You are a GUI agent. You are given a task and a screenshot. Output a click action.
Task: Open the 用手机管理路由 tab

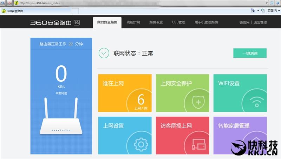point(206,22)
